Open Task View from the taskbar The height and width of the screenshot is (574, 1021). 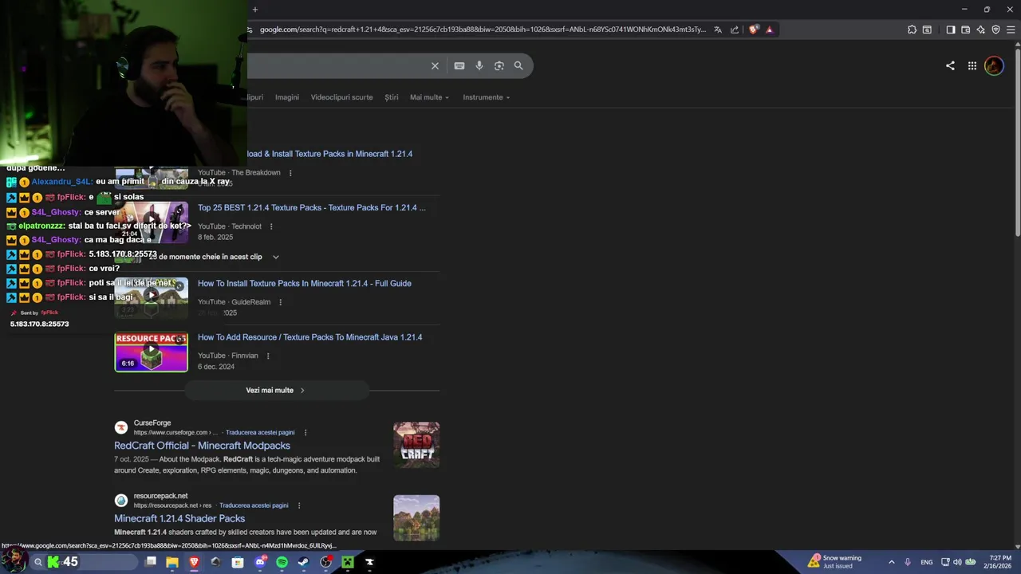tap(151, 562)
